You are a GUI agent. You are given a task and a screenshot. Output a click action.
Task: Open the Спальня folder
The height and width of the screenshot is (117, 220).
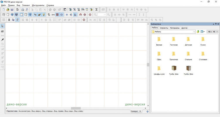188,56
